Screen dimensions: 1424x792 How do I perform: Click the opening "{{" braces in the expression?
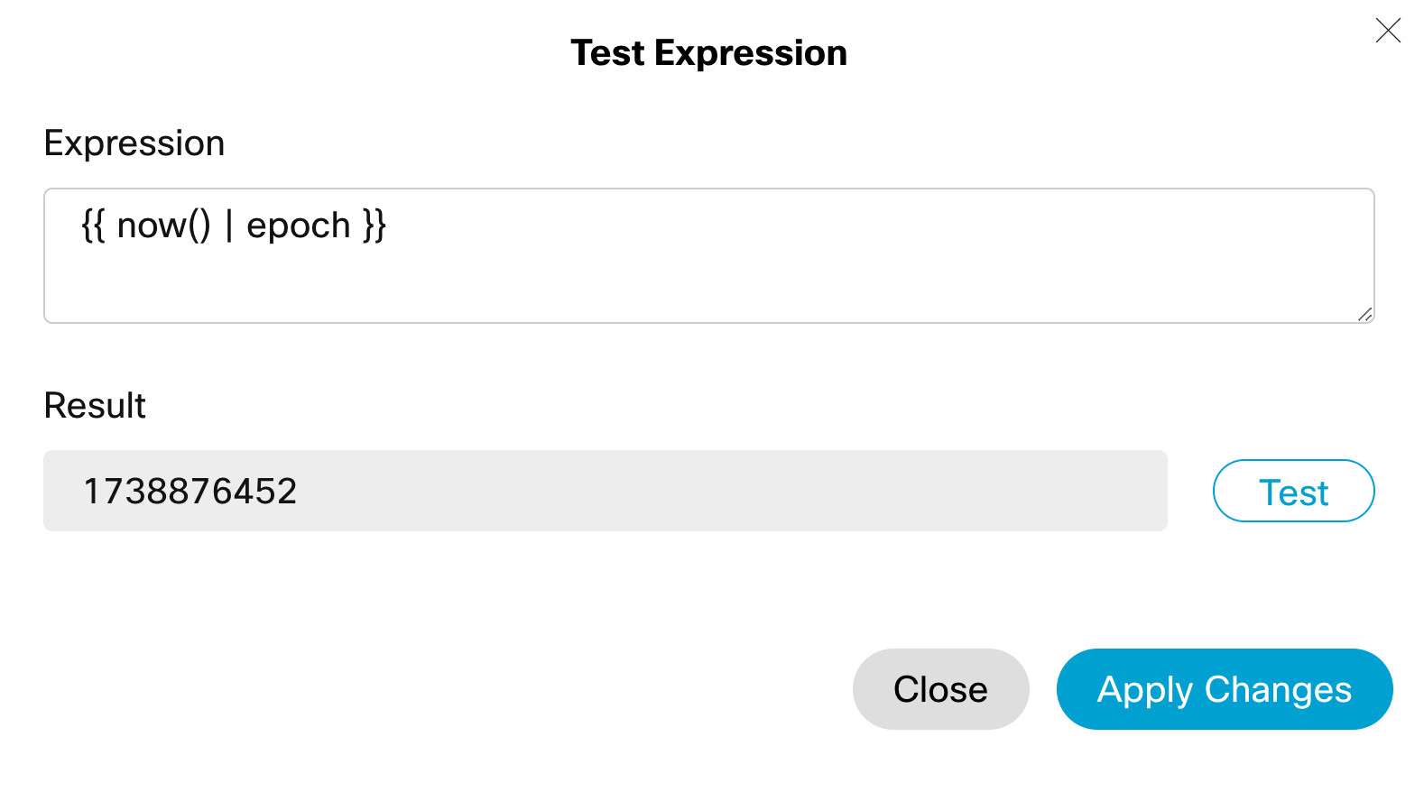click(x=94, y=226)
